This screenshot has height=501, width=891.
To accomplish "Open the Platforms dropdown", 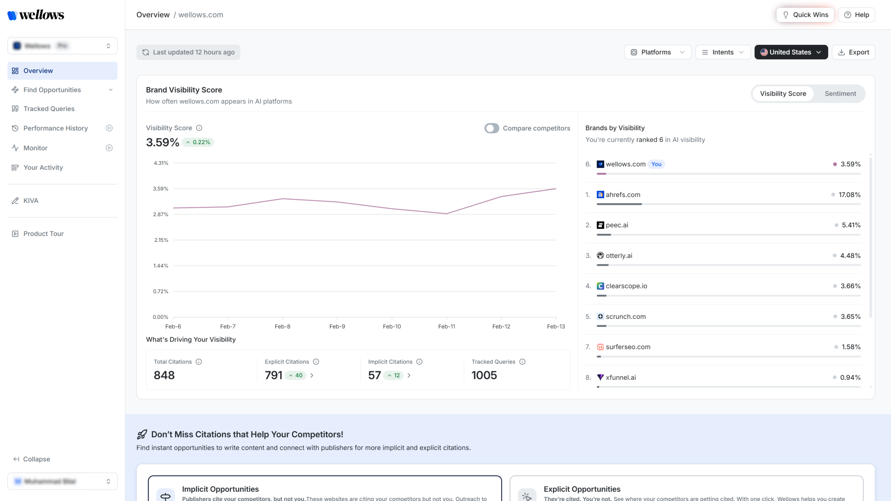I will (x=657, y=52).
